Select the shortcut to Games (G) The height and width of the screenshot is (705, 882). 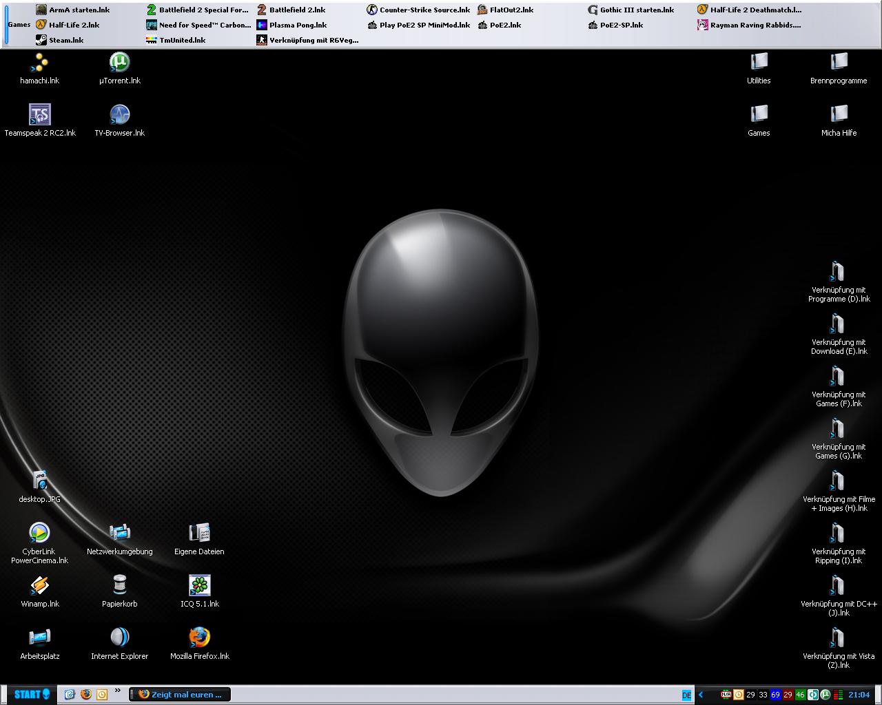(x=839, y=439)
